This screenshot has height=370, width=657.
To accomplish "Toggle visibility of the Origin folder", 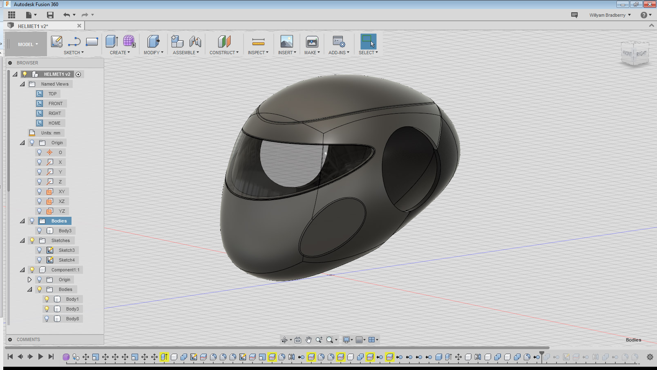I will pyautogui.click(x=32, y=143).
